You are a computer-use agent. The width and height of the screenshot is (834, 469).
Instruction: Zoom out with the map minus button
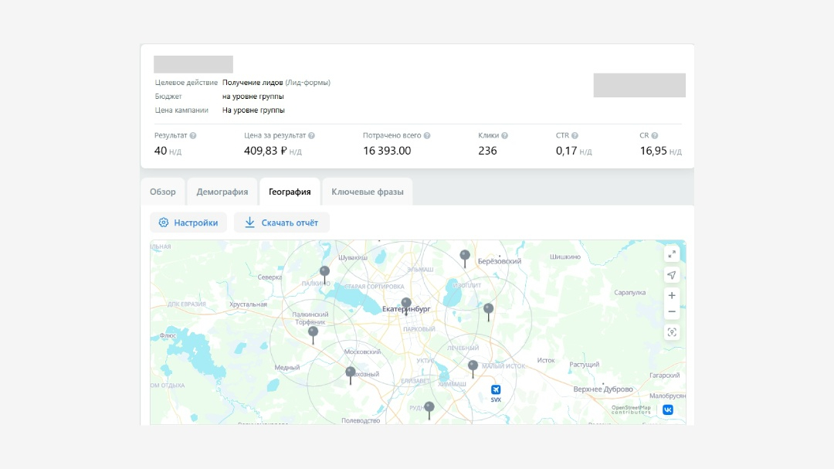[x=672, y=311]
